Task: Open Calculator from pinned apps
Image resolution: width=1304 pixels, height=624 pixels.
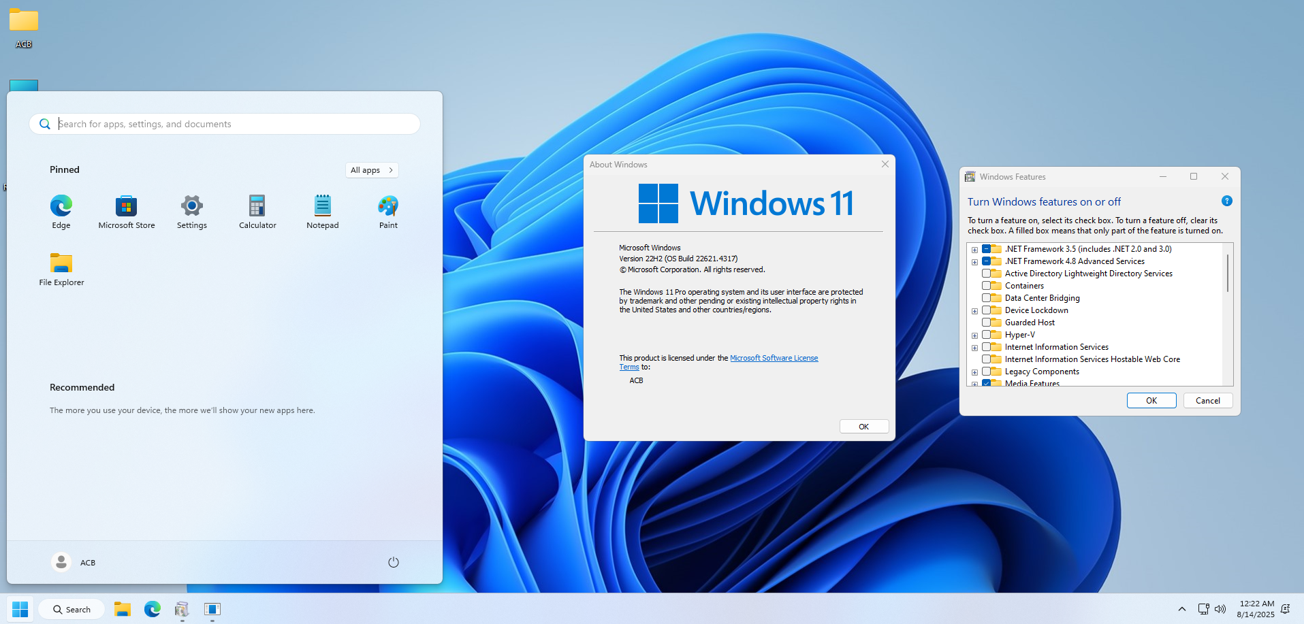Action: pos(257,212)
